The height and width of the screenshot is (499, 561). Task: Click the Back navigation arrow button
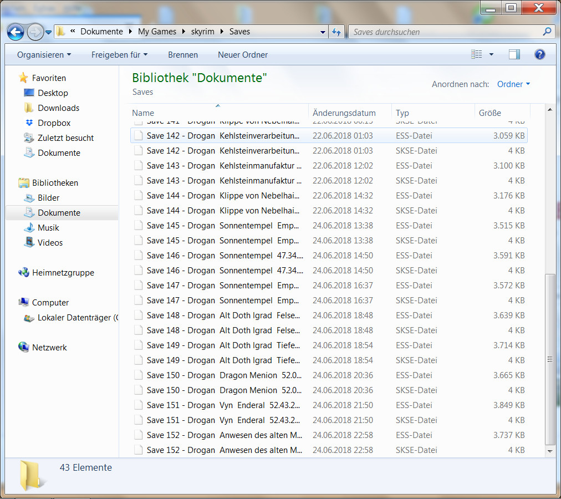pos(16,32)
